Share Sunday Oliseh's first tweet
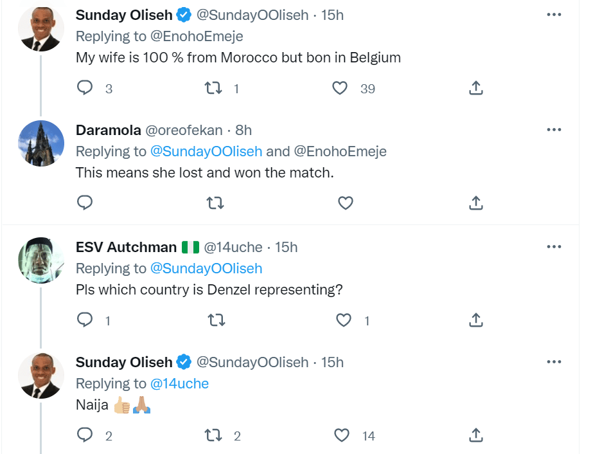The width and height of the screenshot is (593, 454). 475,88
